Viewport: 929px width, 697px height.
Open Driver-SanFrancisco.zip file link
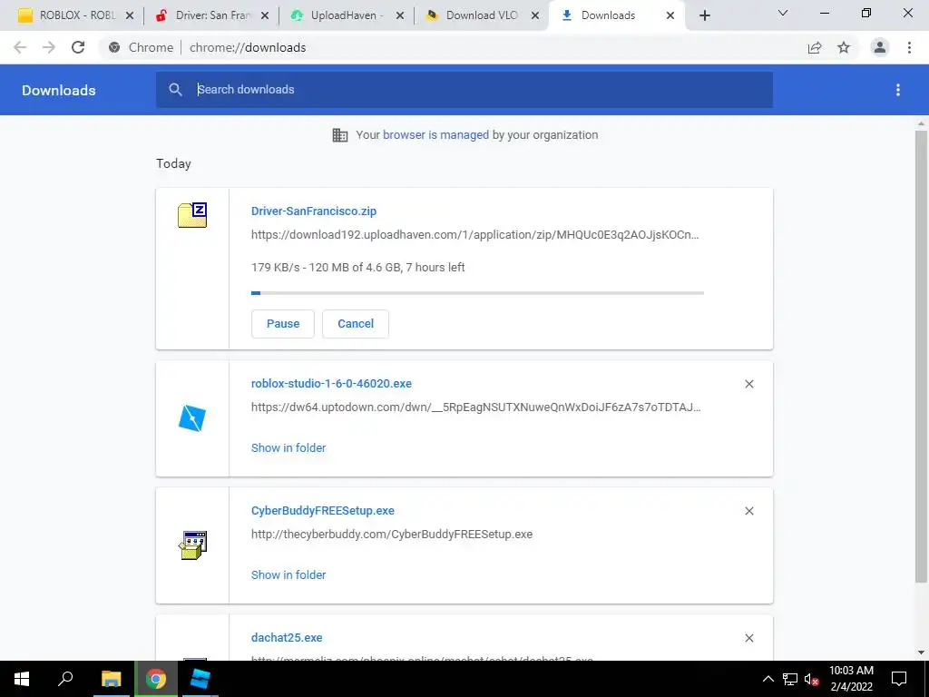pyautogui.click(x=313, y=211)
